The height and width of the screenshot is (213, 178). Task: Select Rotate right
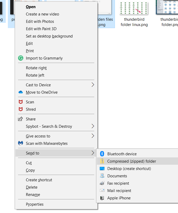click(x=56, y=68)
